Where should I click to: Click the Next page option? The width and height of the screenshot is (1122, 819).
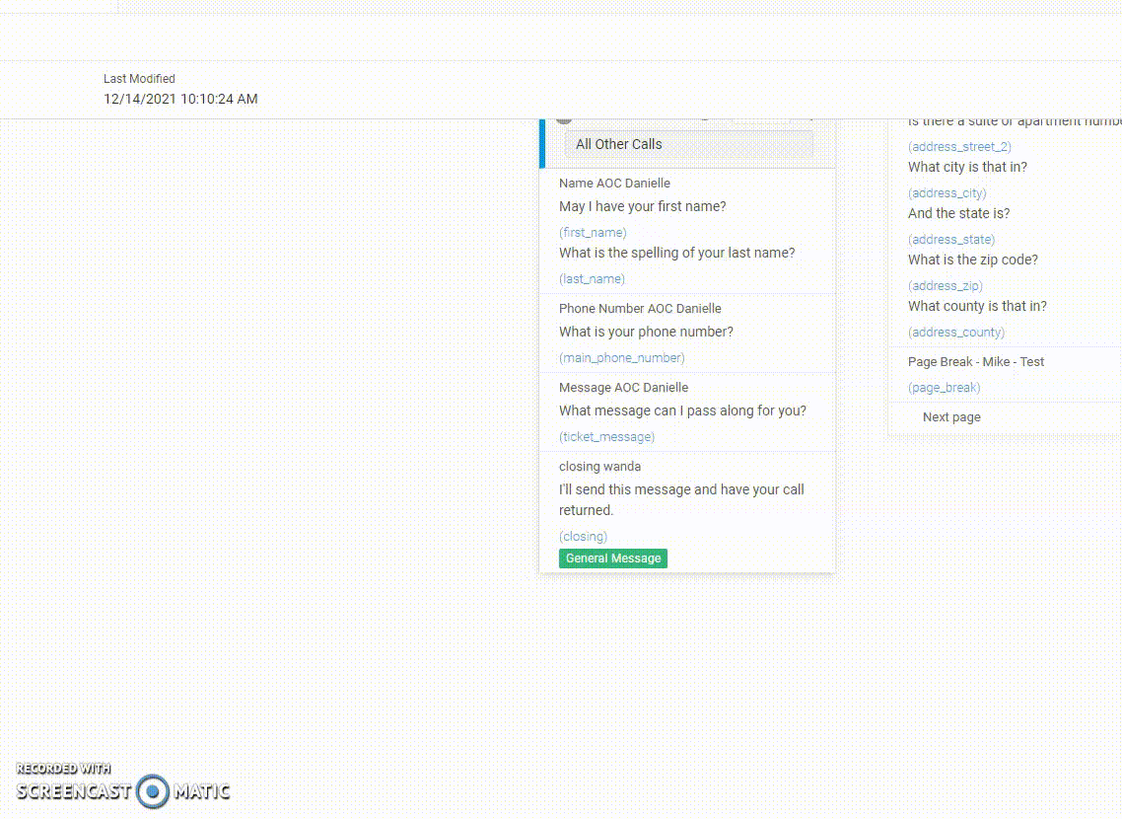pyautogui.click(x=951, y=417)
